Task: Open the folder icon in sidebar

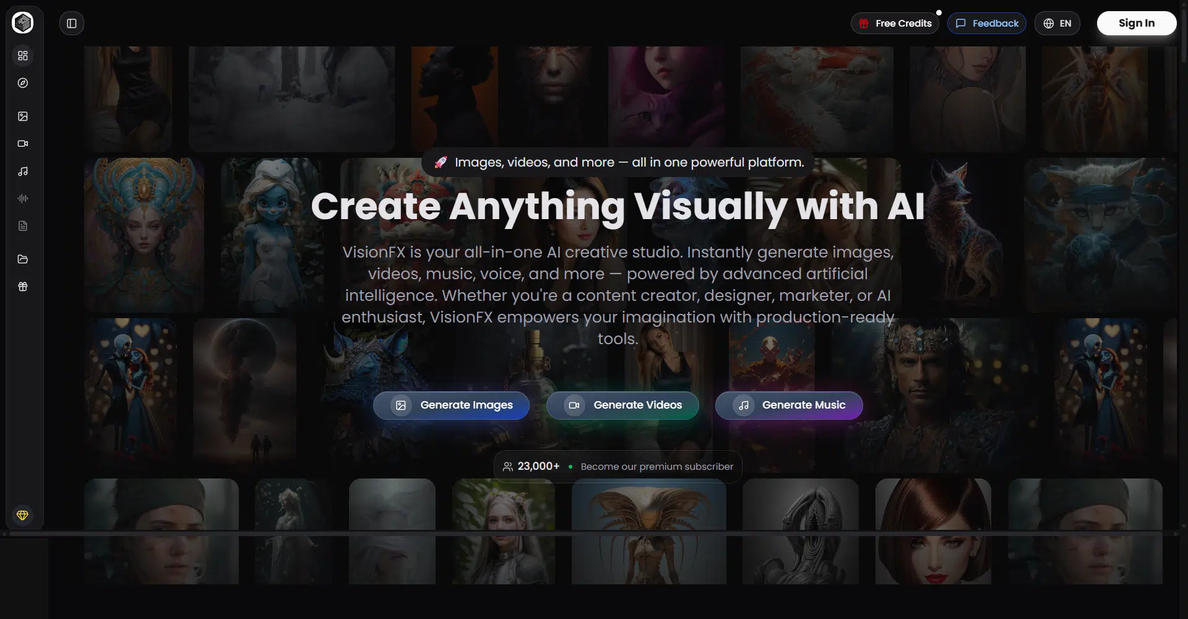Action: point(23,259)
